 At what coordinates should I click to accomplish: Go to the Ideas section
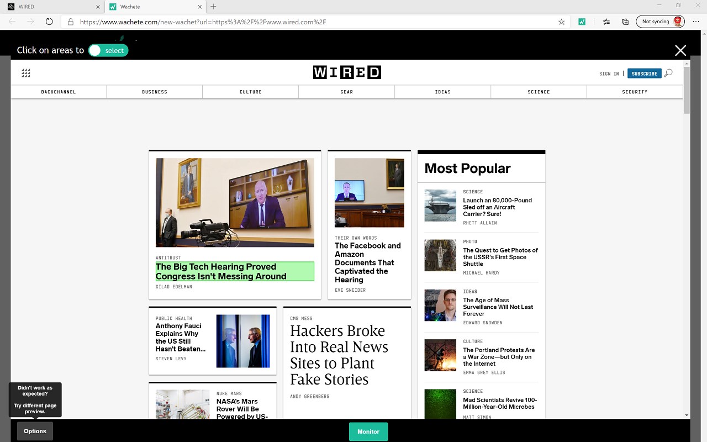(x=443, y=92)
